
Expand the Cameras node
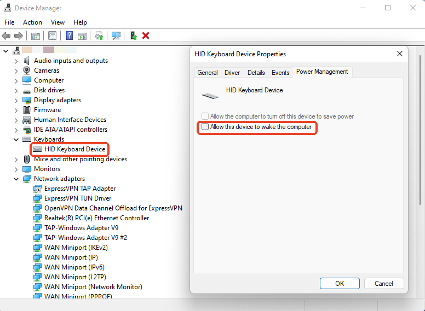[16, 71]
